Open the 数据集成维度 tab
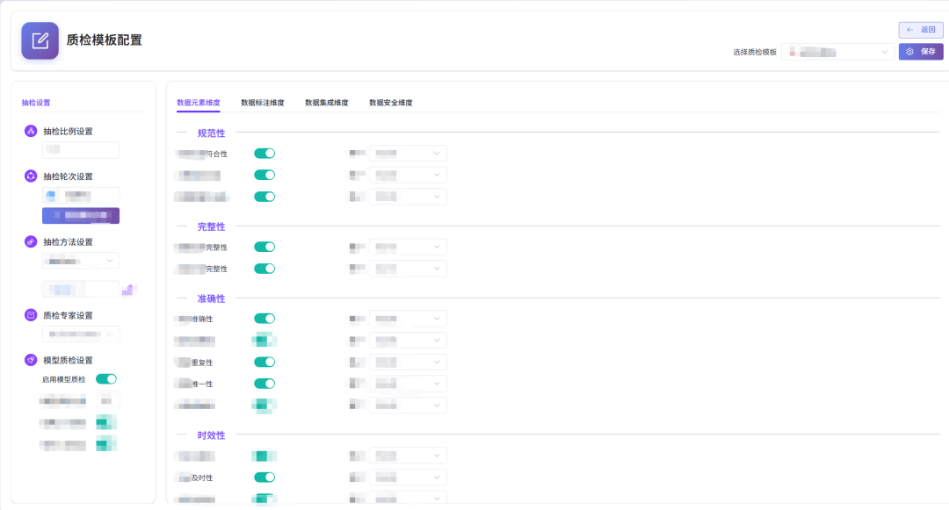 327,103
